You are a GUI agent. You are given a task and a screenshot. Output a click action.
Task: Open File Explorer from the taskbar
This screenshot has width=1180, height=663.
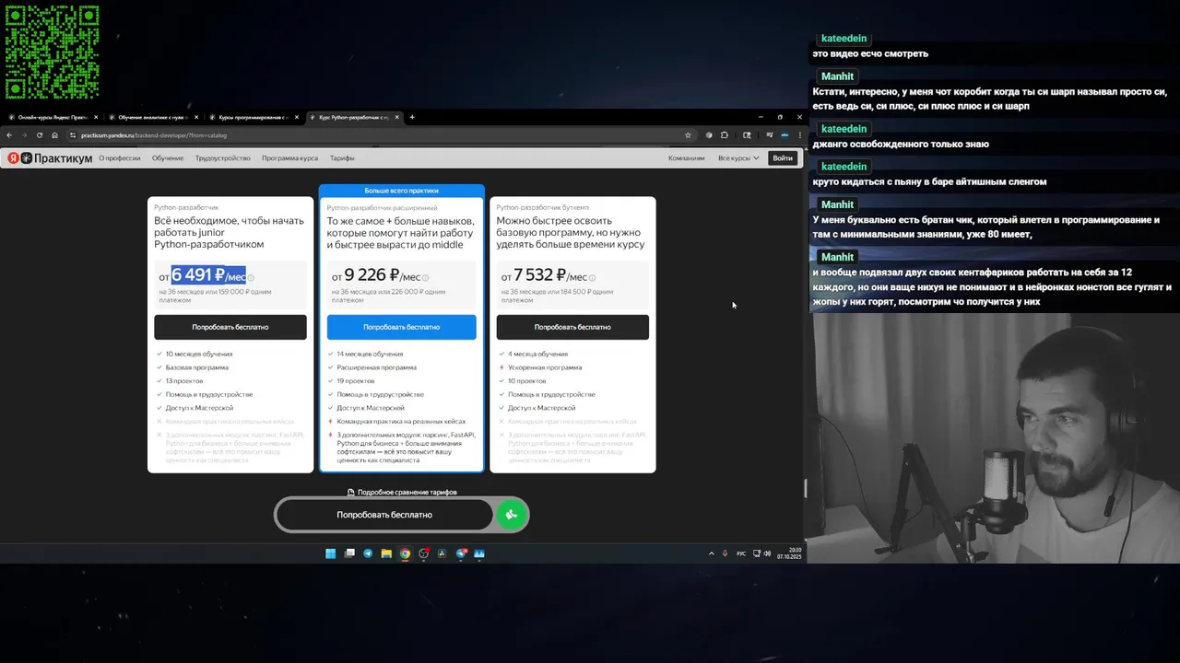(386, 553)
